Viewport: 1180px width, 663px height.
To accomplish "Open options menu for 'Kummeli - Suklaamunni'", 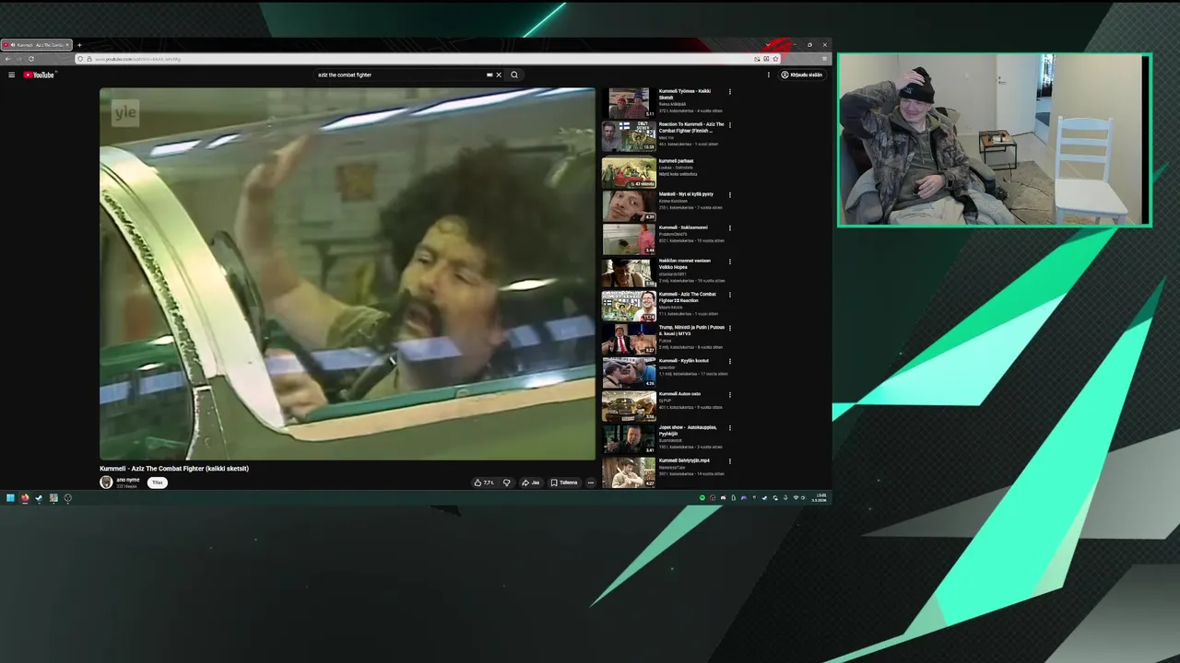I will 730,227.
